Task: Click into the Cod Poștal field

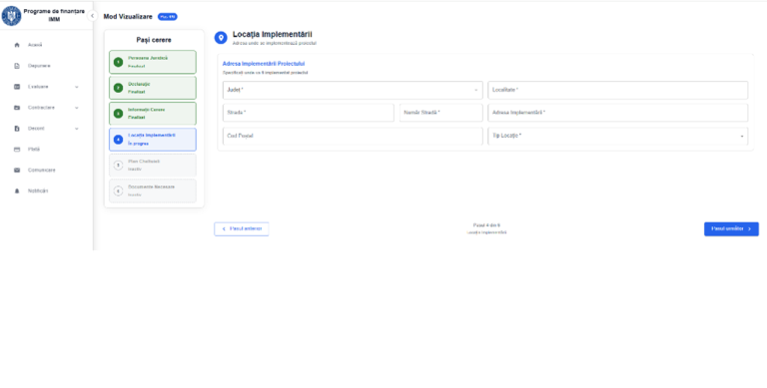Action: [353, 136]
